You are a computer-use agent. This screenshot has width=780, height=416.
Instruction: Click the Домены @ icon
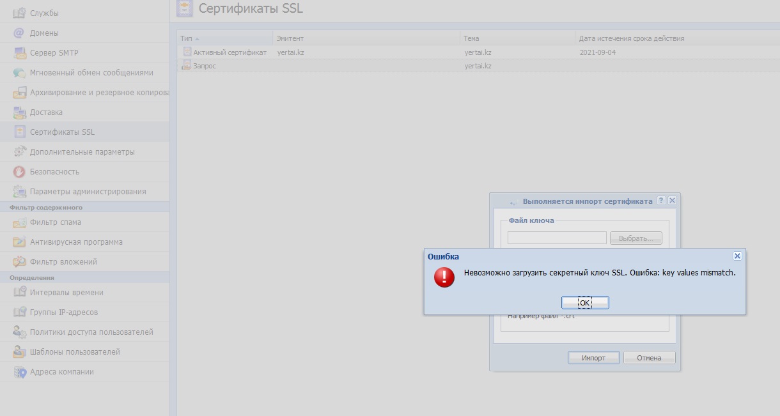[19, 33]
